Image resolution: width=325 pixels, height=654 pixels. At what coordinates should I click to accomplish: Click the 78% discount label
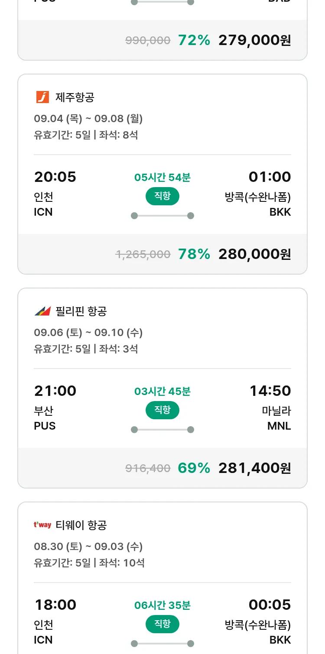click(x=194, y=254)
